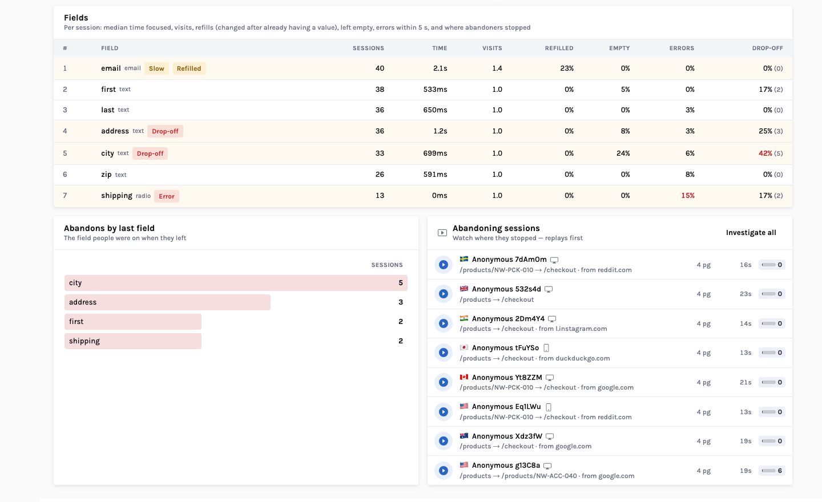Play replay for Anonymous tFuYSo
The image size is (822, 502).
[x=443, y=353]
